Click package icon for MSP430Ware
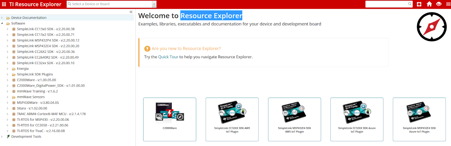 pos(14,103)
